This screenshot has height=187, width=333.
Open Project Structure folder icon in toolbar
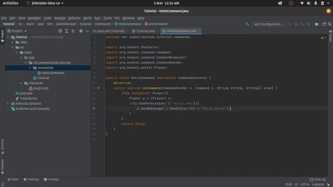click(317, 24)
